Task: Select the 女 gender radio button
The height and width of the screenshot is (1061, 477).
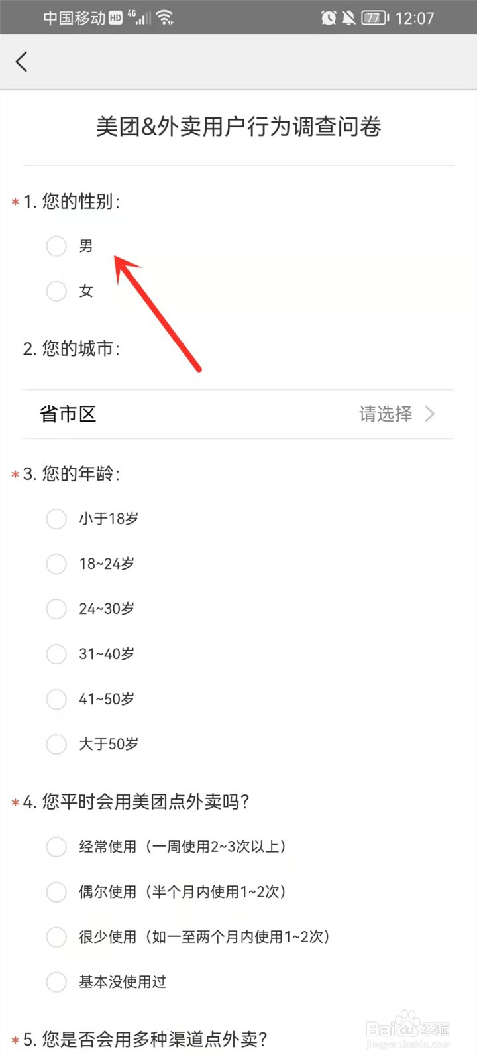Action: point(56,291)
